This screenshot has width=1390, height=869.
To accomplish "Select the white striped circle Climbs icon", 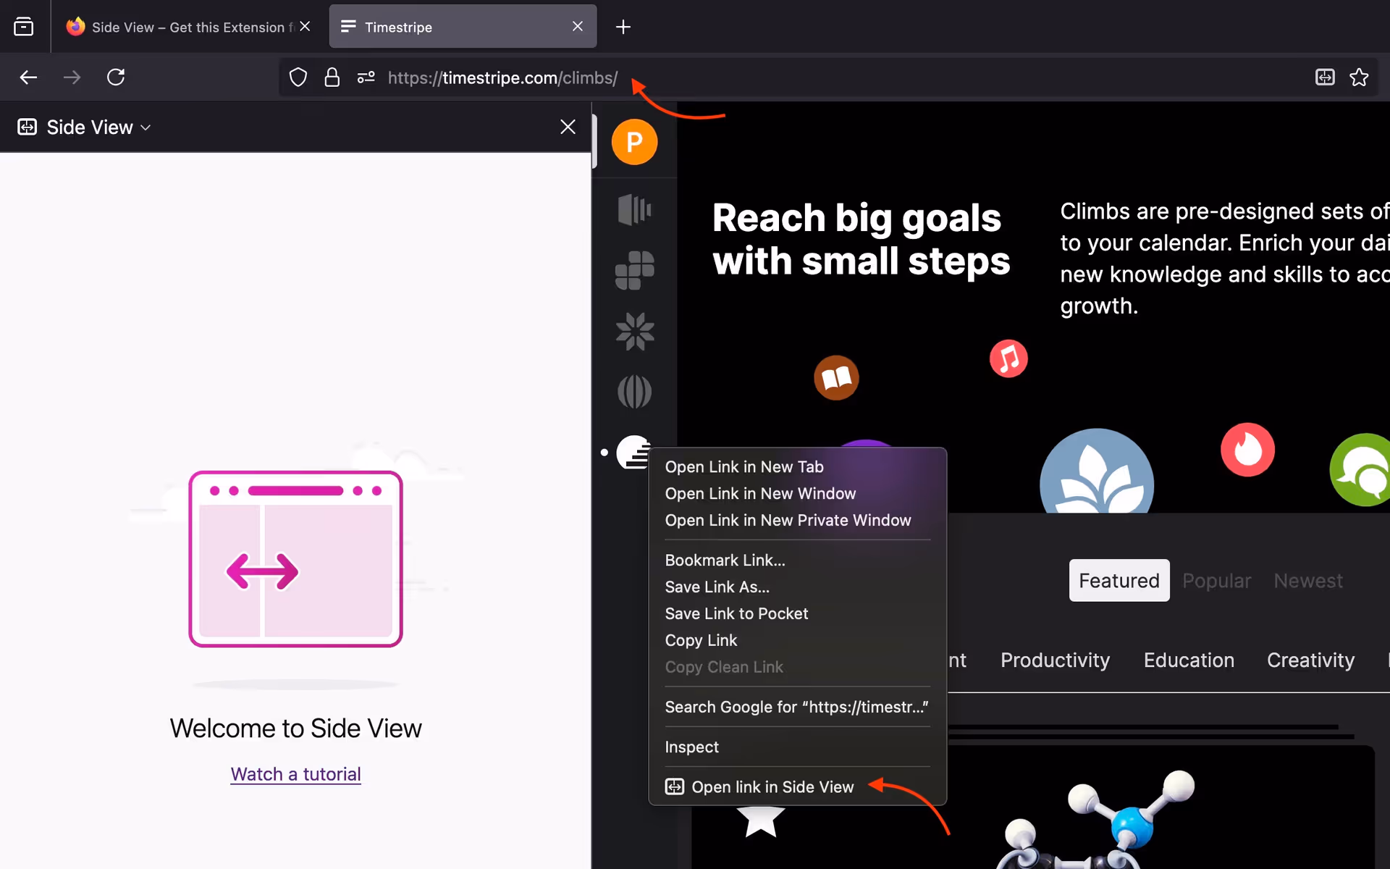I will pos(633,453).
